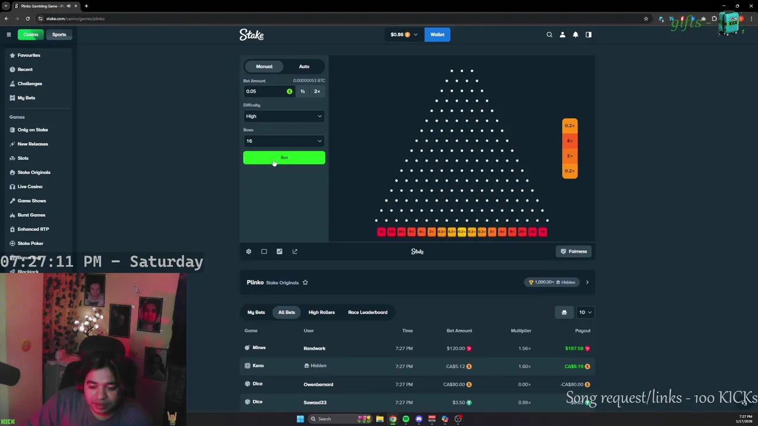Open browser tab search dropdown arrow
This screenshot has height=426, width=758.
point(6,6)
